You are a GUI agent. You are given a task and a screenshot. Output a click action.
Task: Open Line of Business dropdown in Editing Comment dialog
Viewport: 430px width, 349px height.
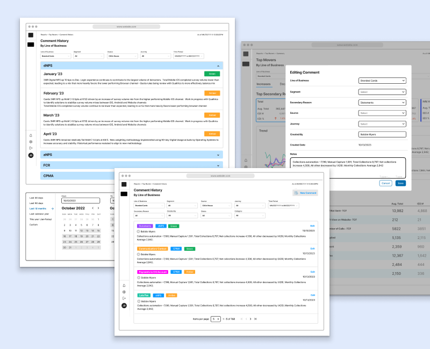coord(382,81)
